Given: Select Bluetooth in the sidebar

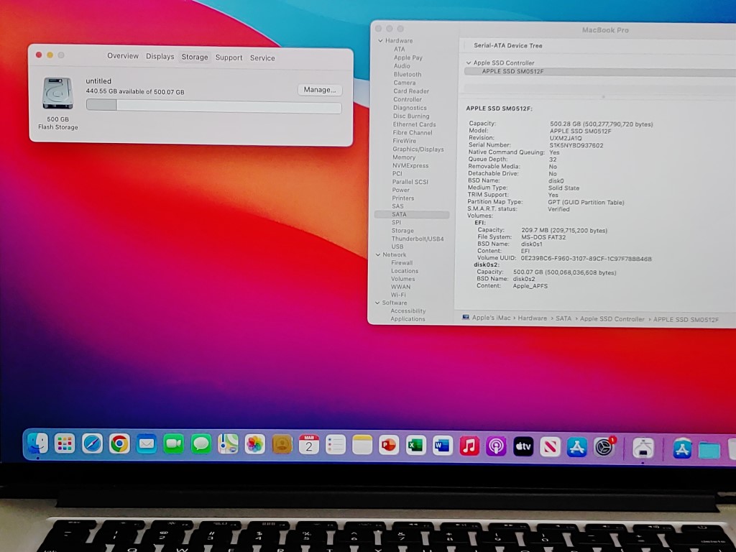Looking at the screenshot, I should 408,75.
